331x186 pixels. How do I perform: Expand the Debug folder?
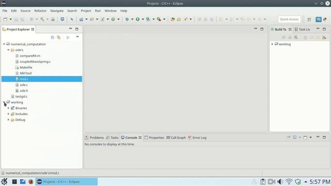pos(8,119)
